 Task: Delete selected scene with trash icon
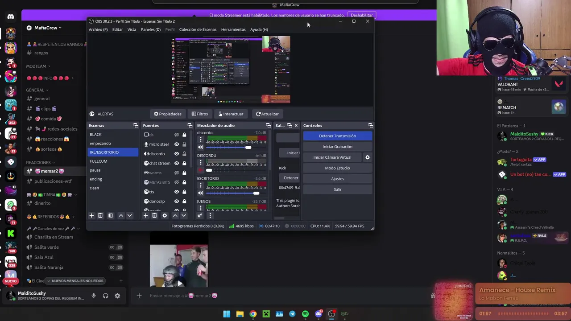click(x=100, y=215)
